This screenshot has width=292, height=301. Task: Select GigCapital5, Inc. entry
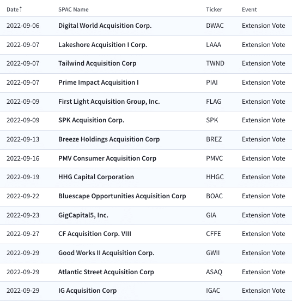(x=83, y=215)
